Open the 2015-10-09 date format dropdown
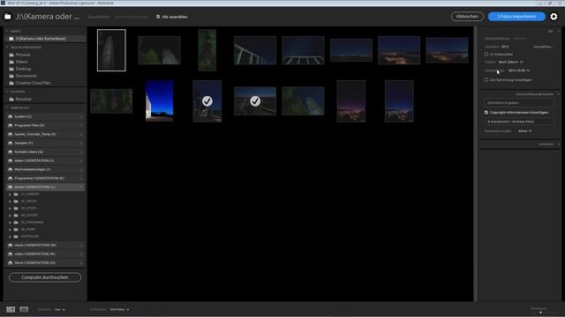 pos(519,70)
